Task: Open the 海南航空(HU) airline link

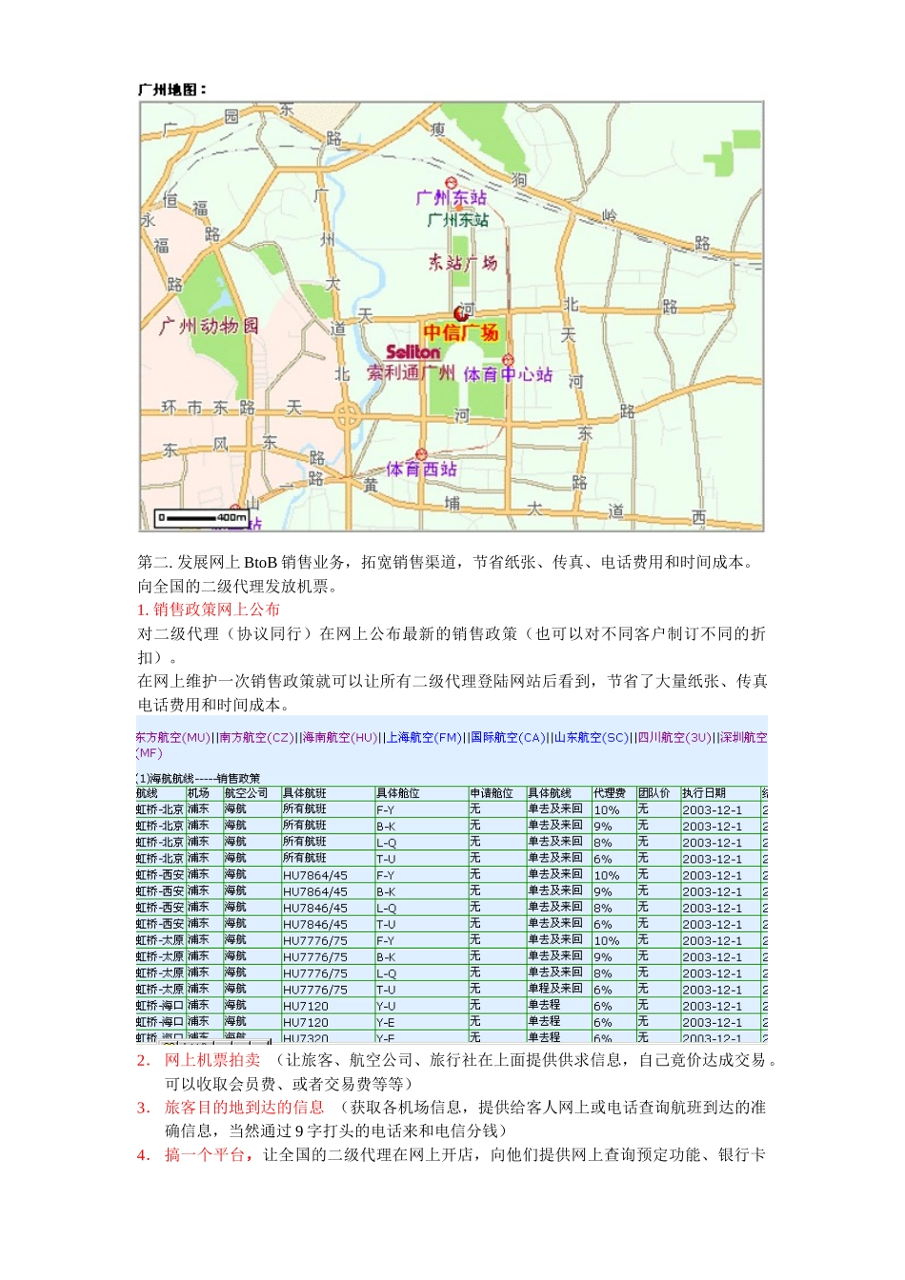Action: click(340, 737)
